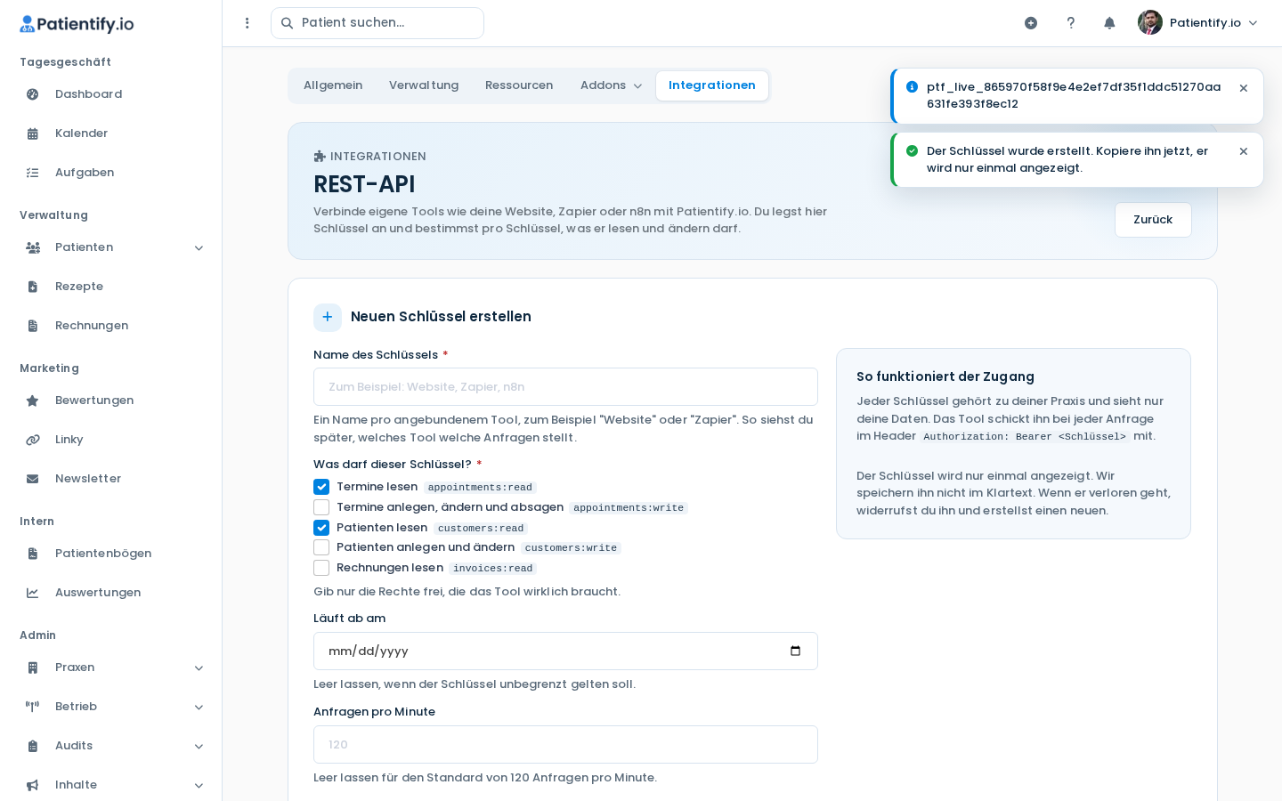
Task: Click the Name des Schlüssels input
Action: pyautogui.click(x=565, y=387)
